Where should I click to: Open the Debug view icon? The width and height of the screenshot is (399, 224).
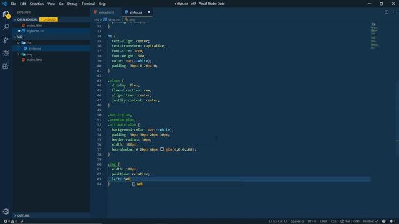click(6, 53)
